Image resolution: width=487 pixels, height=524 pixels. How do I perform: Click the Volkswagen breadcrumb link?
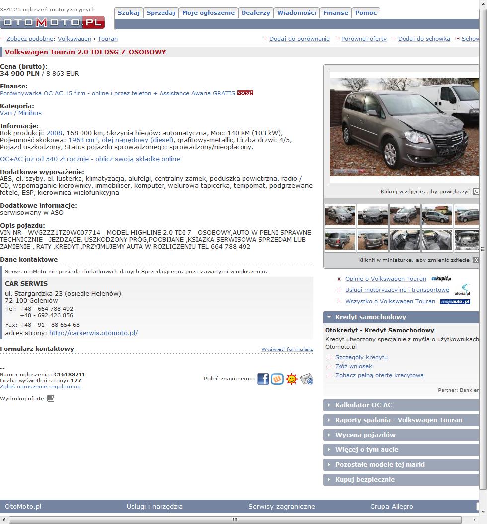[x=75, y=39]
